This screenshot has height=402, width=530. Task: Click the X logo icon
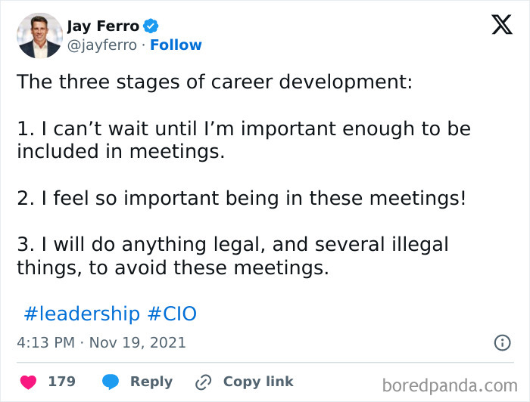501,25
